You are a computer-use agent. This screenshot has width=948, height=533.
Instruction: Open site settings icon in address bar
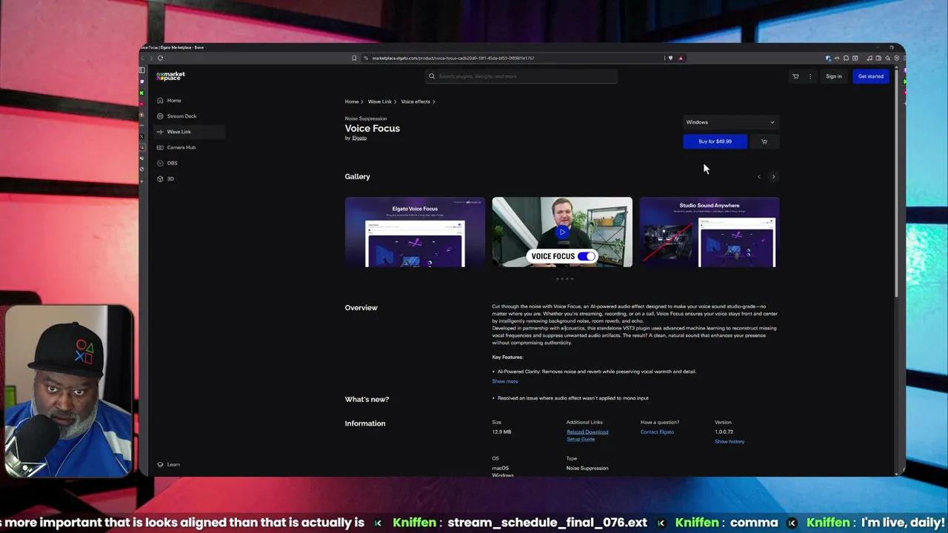[366, 58]
